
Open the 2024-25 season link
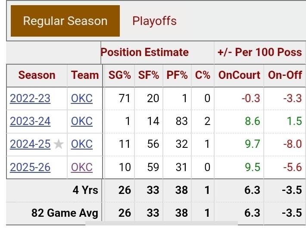(30, 144)
